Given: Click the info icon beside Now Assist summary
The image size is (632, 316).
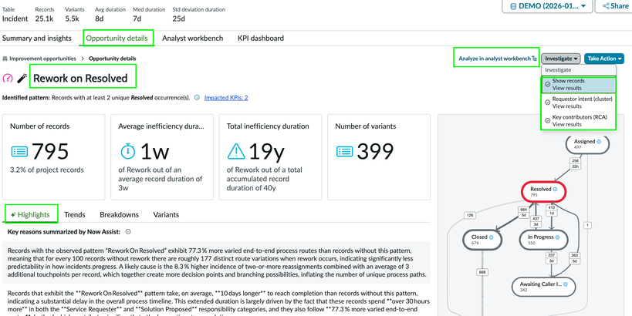Looking at the screenshot, I should [128, 231].
